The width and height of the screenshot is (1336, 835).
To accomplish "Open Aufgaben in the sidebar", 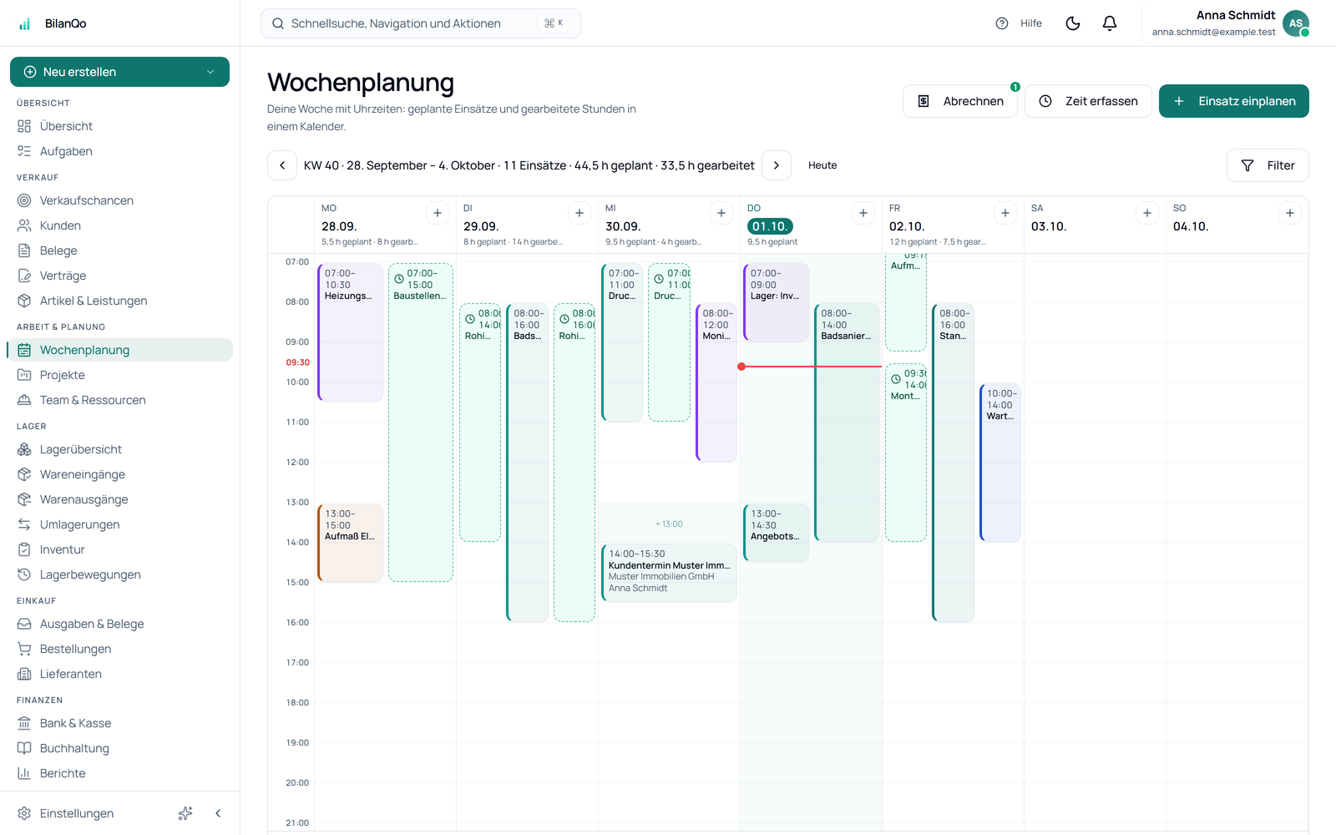I will 119,151.
